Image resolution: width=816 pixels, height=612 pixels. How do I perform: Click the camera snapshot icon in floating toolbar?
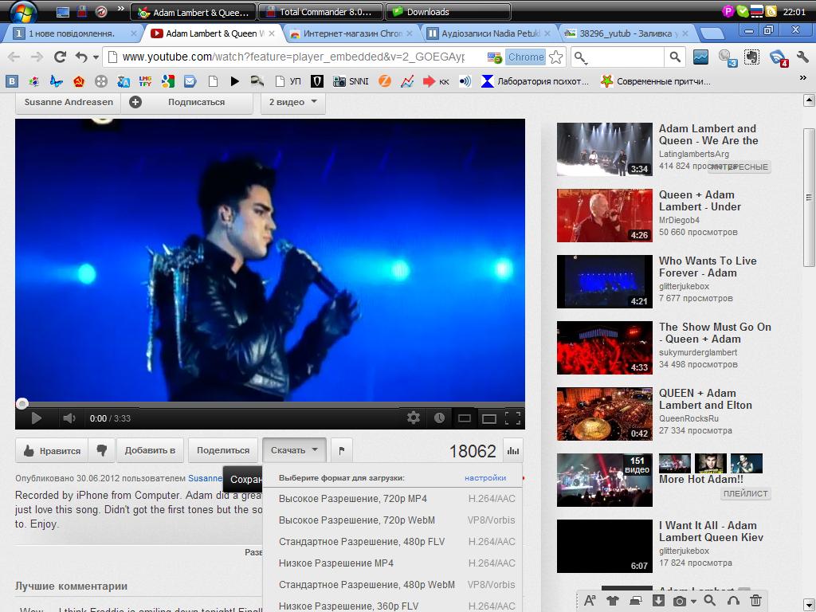[x=679, y=601]
